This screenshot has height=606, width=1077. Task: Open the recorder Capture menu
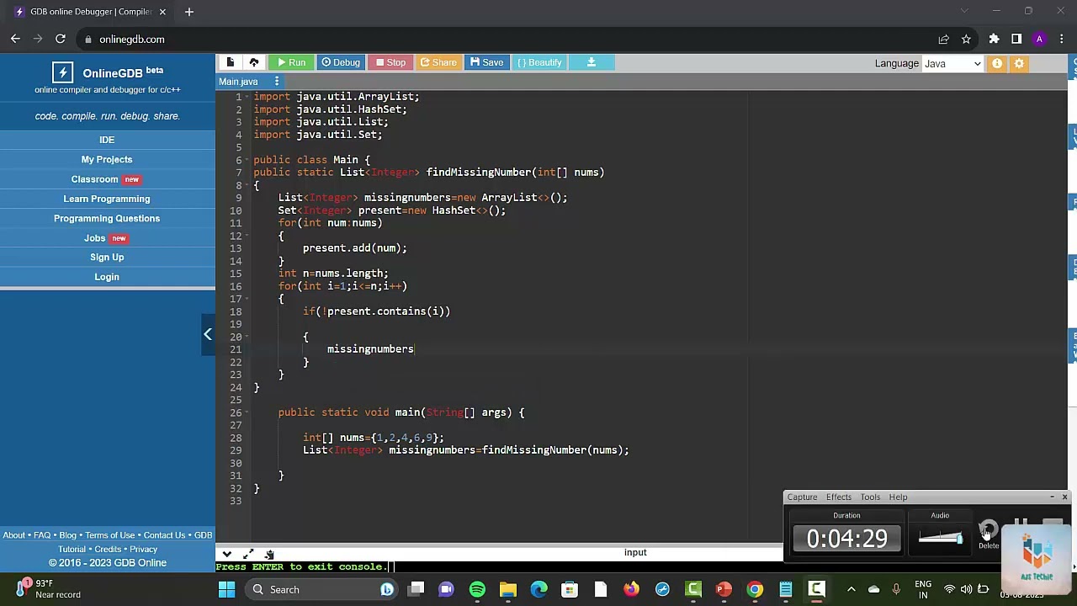tap(802, 497)
